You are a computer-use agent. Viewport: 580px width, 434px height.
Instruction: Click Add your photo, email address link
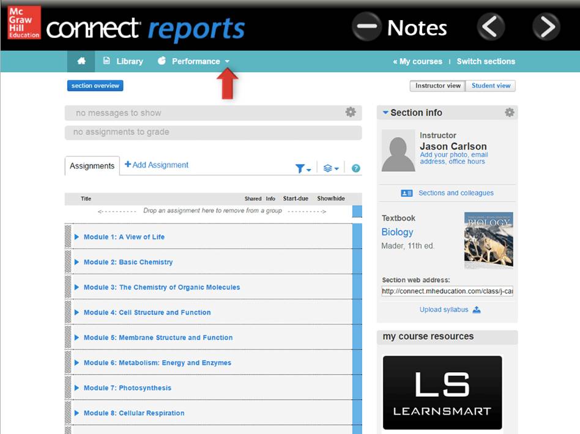tap(453, 158)
